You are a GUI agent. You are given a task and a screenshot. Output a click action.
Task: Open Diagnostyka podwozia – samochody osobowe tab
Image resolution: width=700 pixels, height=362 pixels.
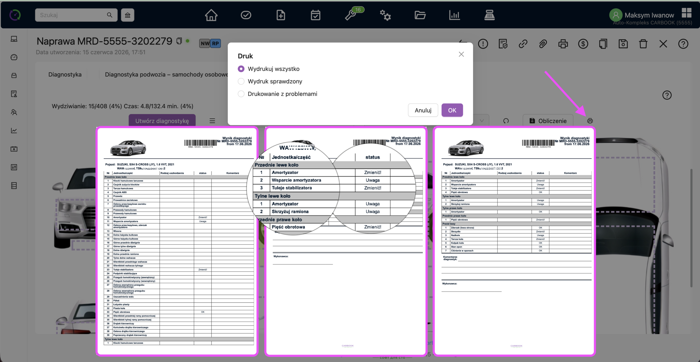coord(166,74)
